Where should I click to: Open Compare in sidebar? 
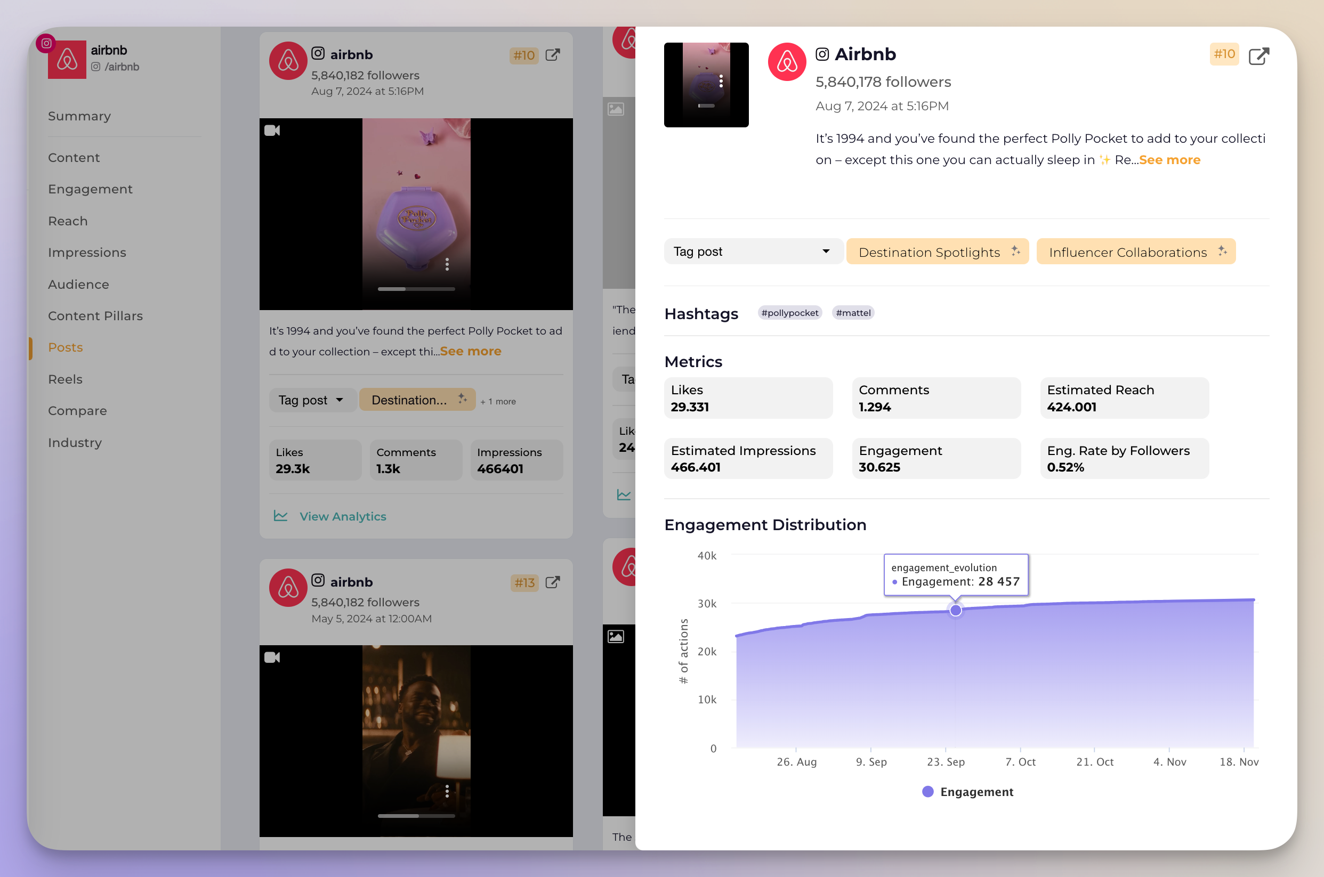(x=77, y=411)
